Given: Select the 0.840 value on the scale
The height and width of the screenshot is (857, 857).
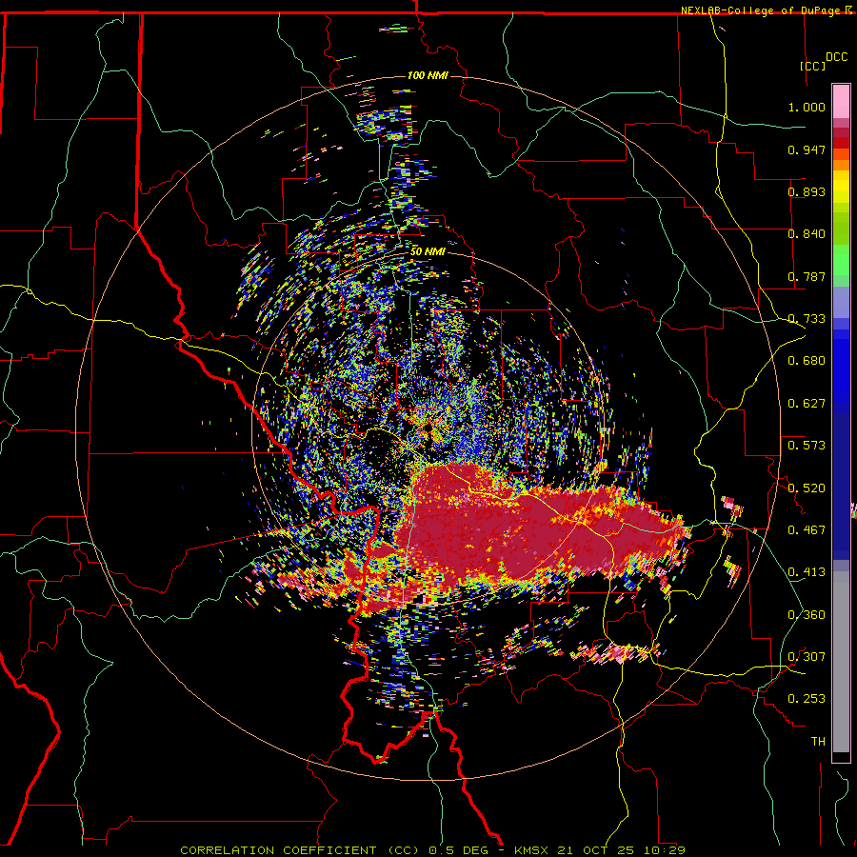Looking at the screenshot, I should pos(807,234).
